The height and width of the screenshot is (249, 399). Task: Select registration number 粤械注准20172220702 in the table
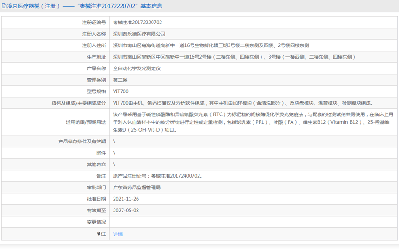[x=138, y=23]
